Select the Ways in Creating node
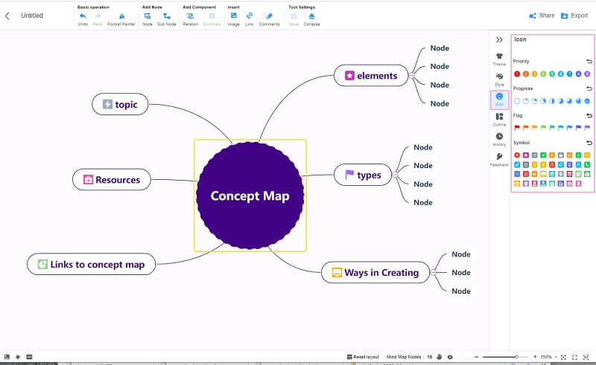This screenshot has height=365, width=596. 375,272
